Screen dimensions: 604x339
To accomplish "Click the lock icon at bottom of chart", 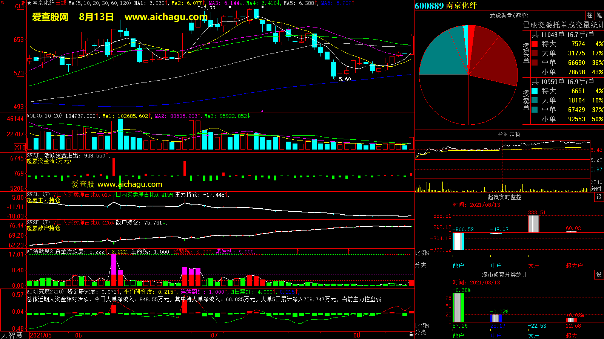I will point(411,334).
